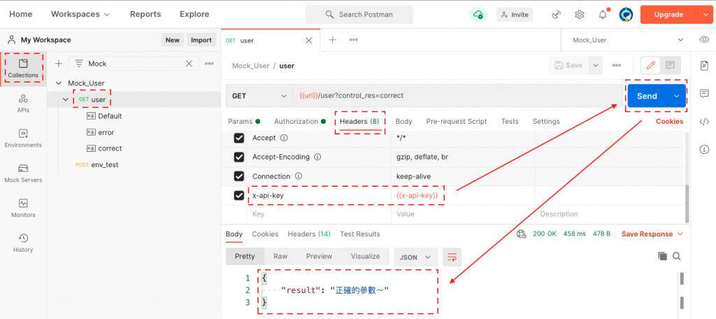Open the History sidebar panel

pos(23,243)
